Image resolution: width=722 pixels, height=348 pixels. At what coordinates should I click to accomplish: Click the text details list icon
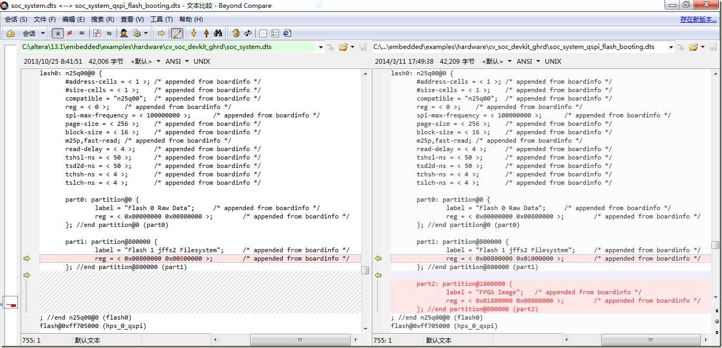(275, 33)
